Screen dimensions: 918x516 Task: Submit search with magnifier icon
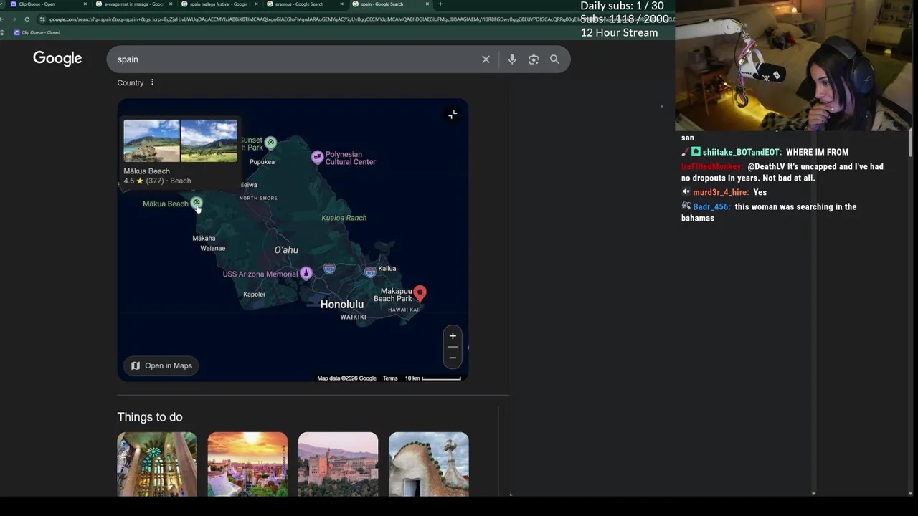(554, 59)
